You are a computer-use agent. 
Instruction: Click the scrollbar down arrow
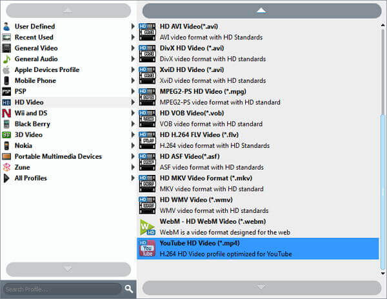pyautogui.click(x=382, y=273)
